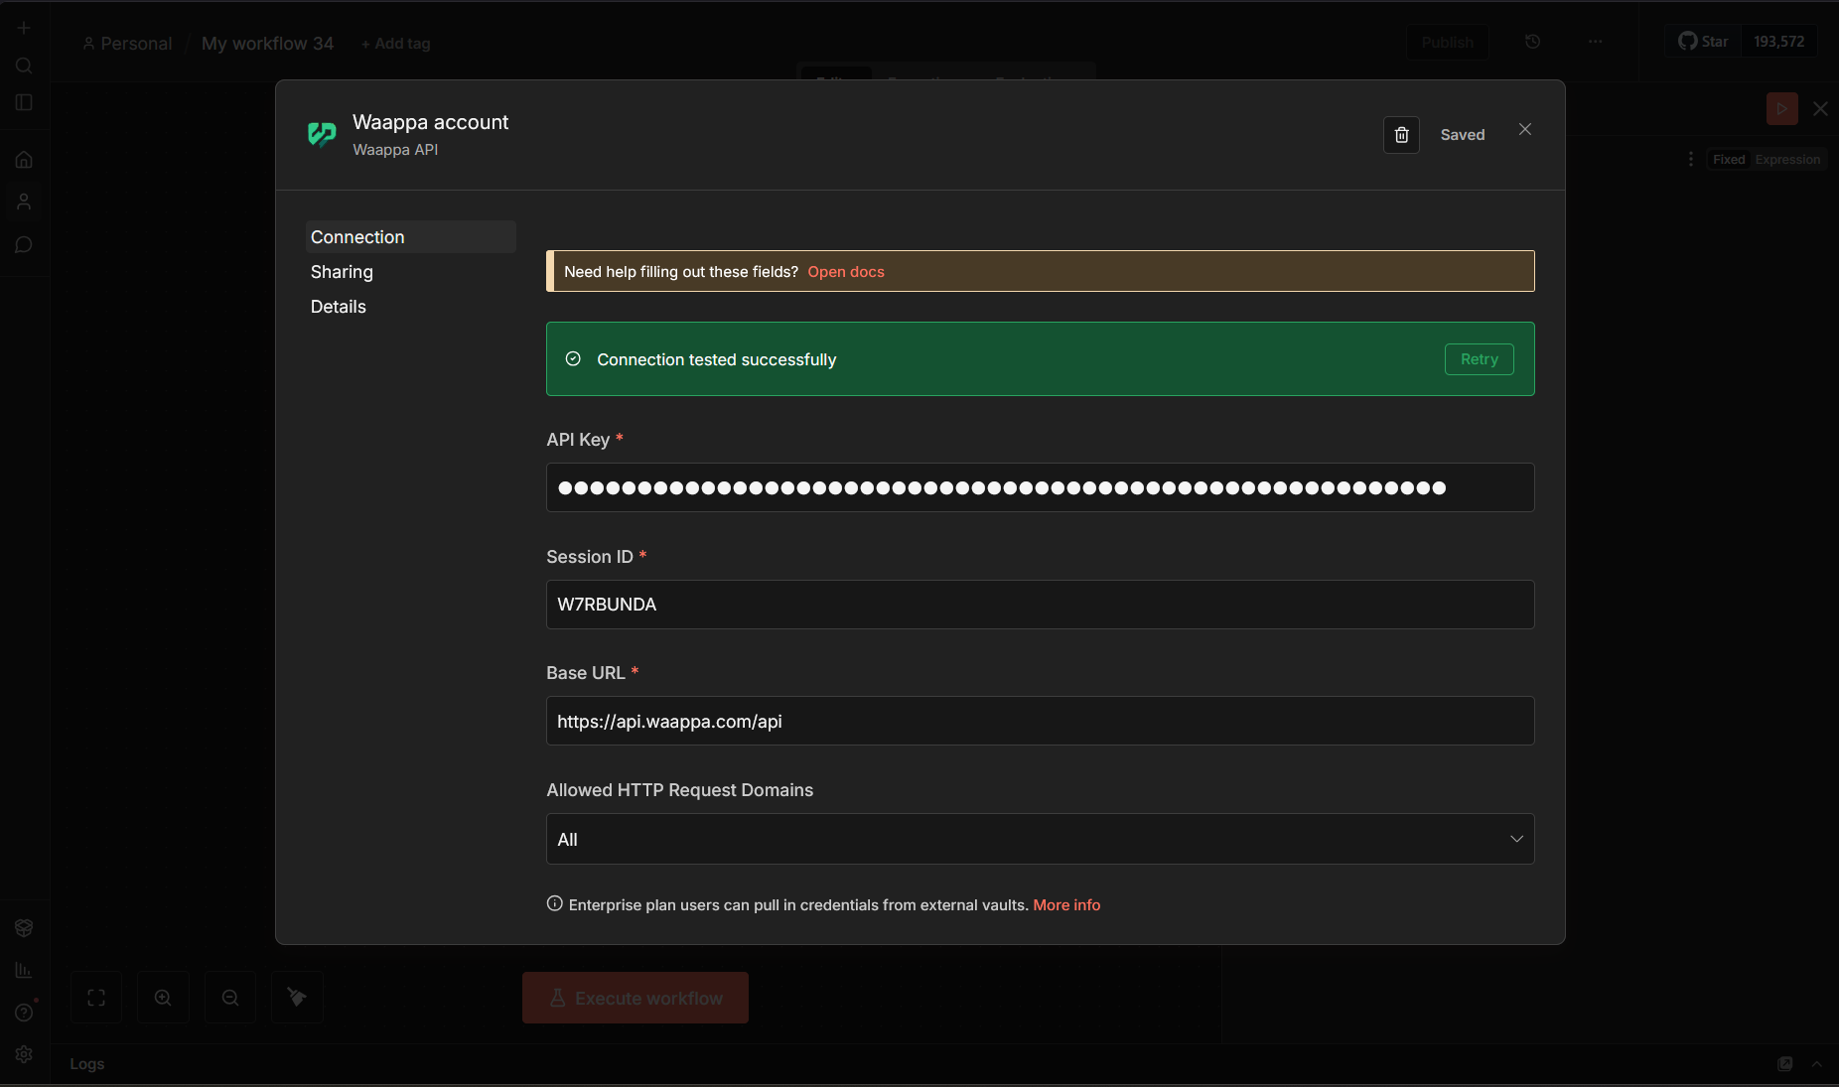Expand Allowed HTTP Request Domains dropdown
1839x1087 pixels.
(x=1040, y=839)
